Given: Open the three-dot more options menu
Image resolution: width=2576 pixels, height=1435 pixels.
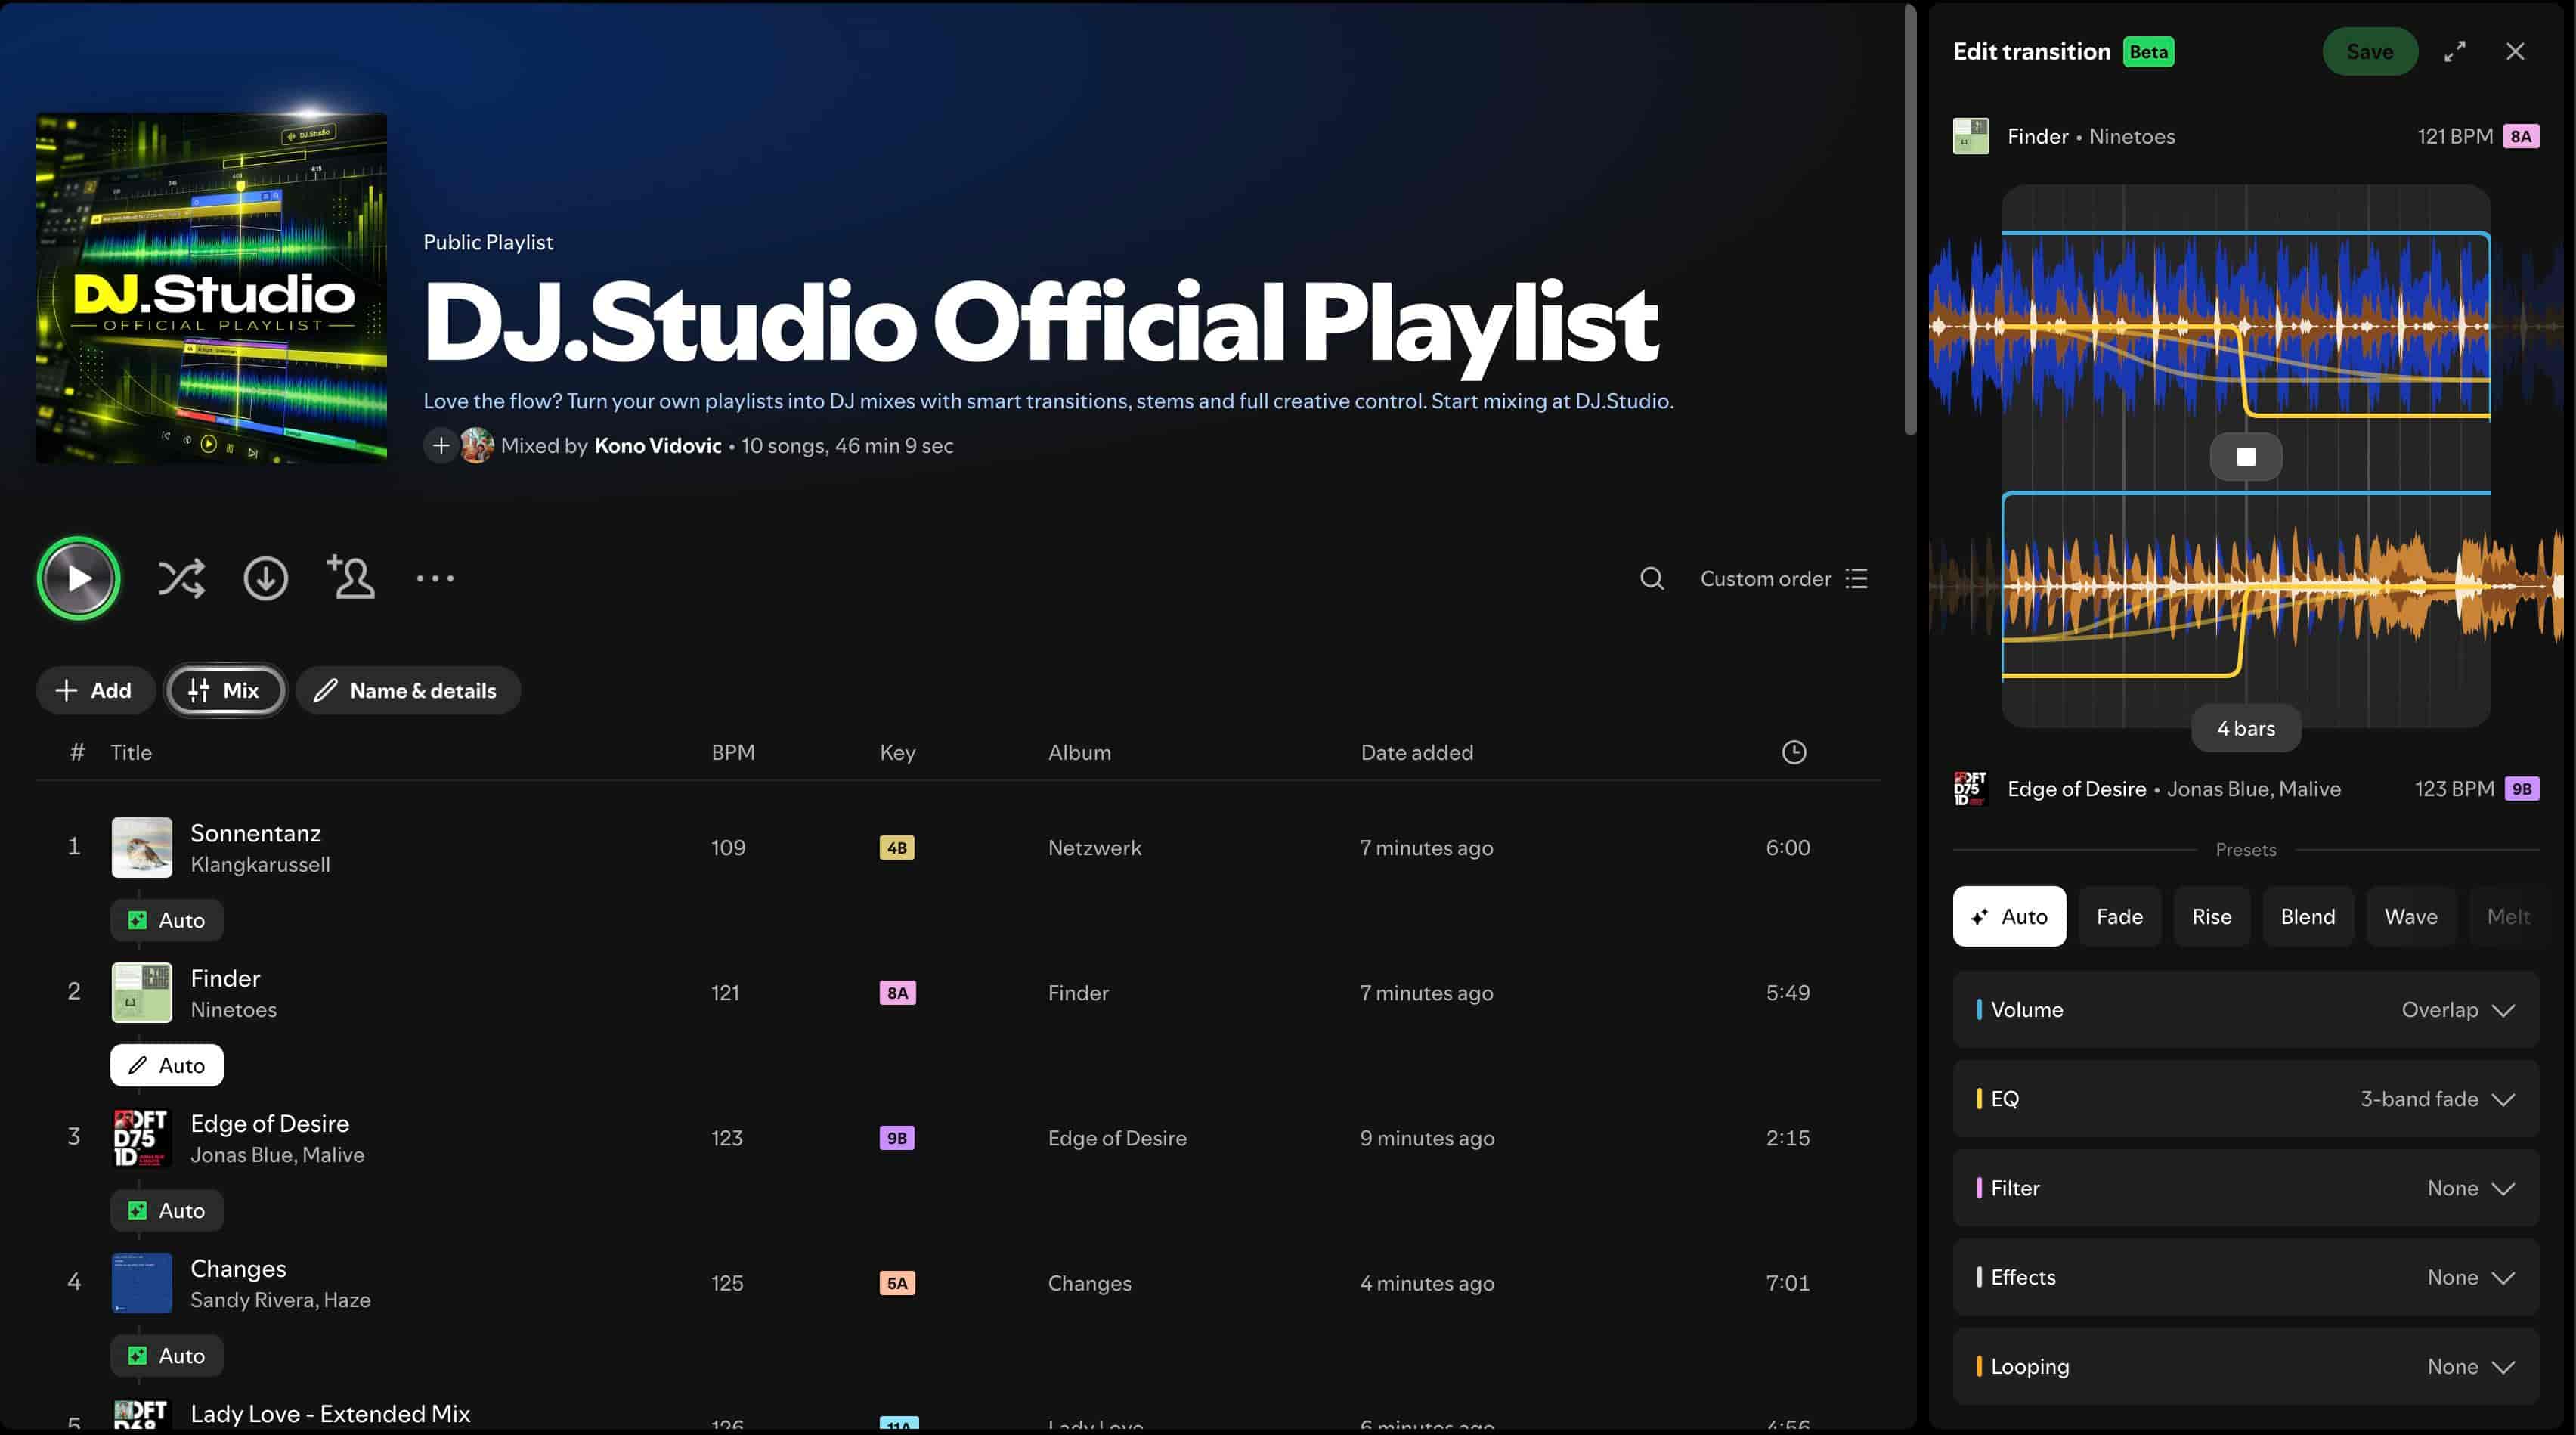Looking at the screenshot, I should 435,578.
